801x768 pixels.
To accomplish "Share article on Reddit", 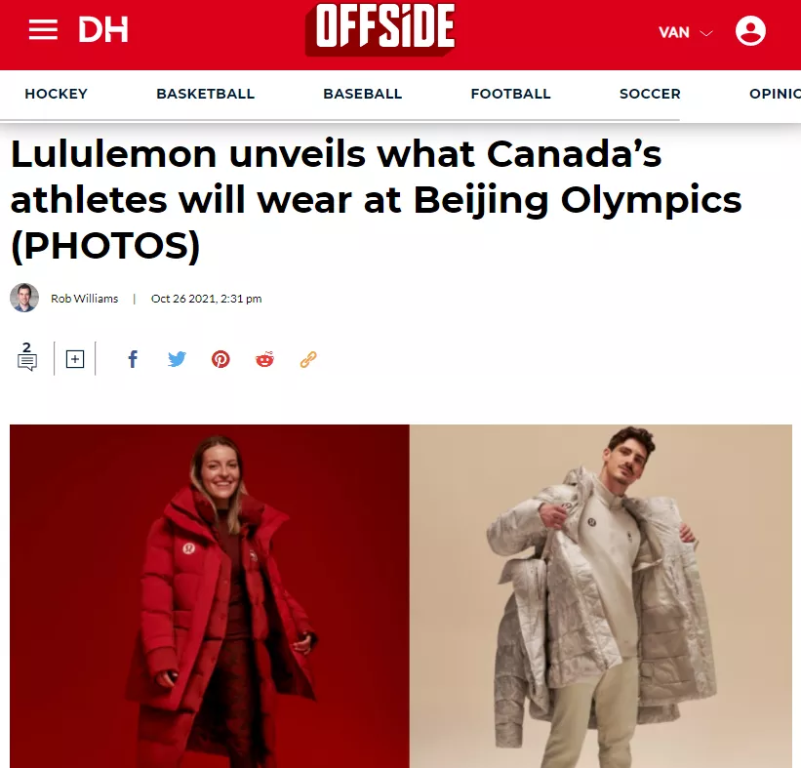I will point(264,359).
